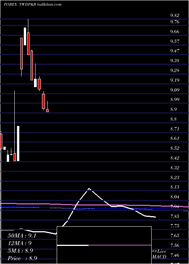Click the 8.61 price level label

coord(175,138)
